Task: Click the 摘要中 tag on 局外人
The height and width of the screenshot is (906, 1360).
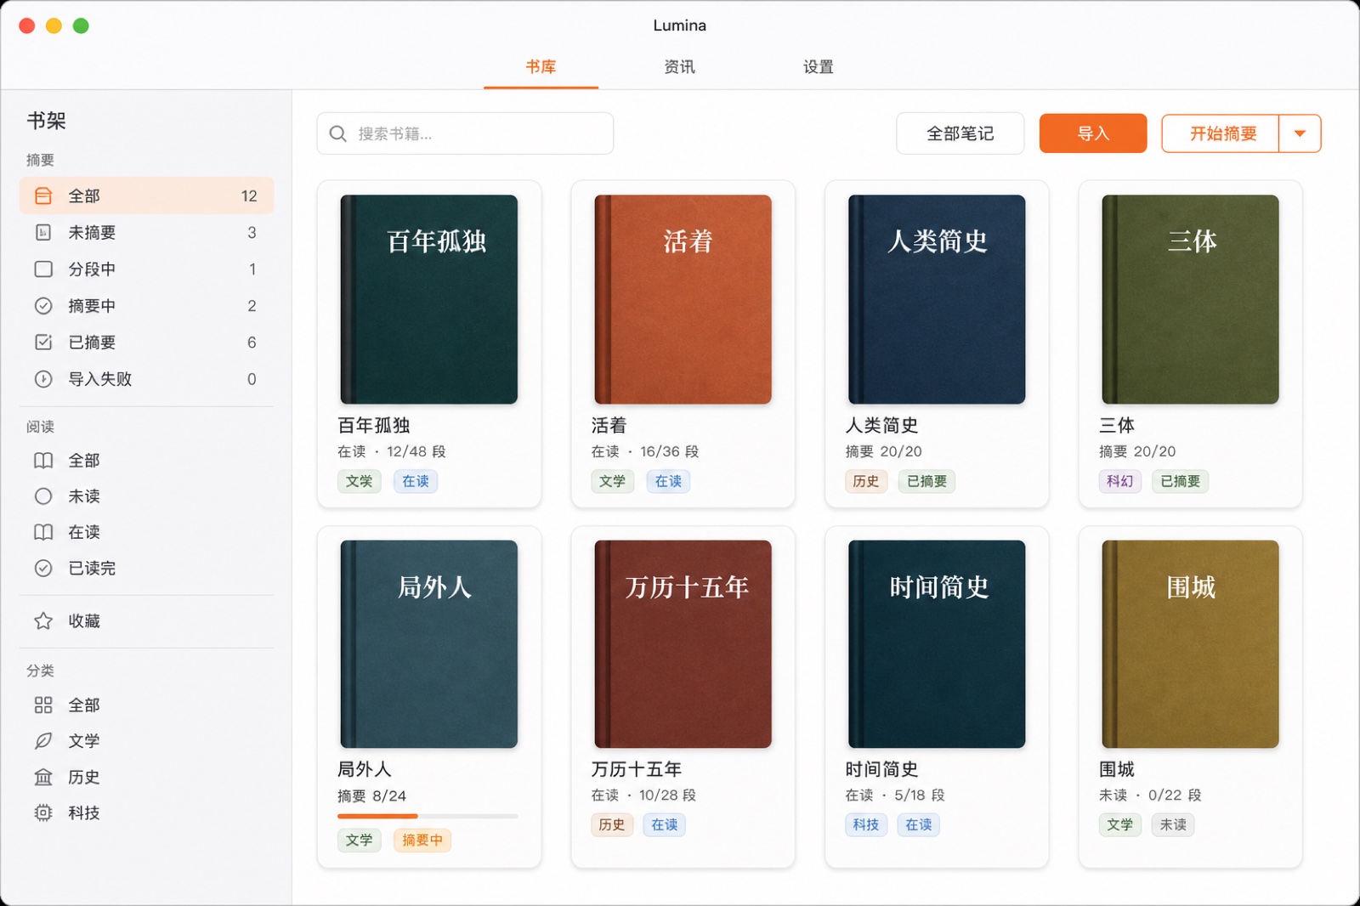Action: tap(422, 841)
